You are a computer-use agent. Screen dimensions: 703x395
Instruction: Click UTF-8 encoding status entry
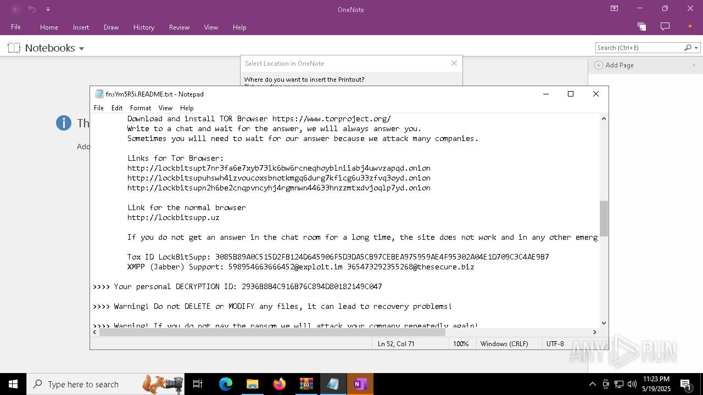click(x=555, y=343)
